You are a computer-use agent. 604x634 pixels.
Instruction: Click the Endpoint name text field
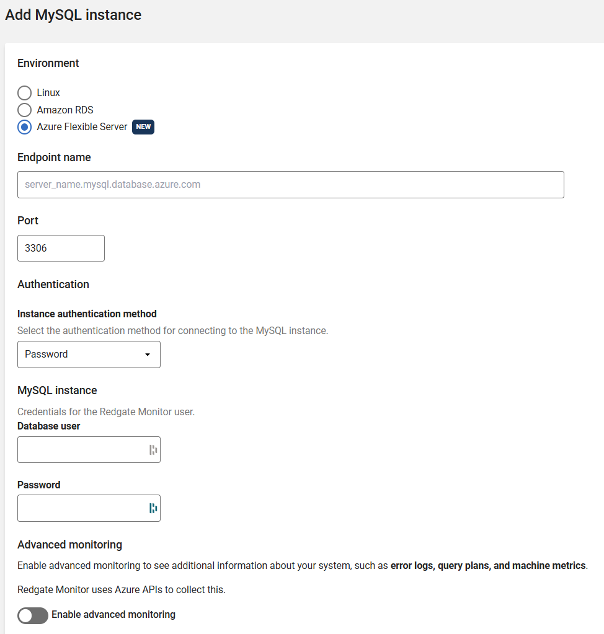(290, 185)
